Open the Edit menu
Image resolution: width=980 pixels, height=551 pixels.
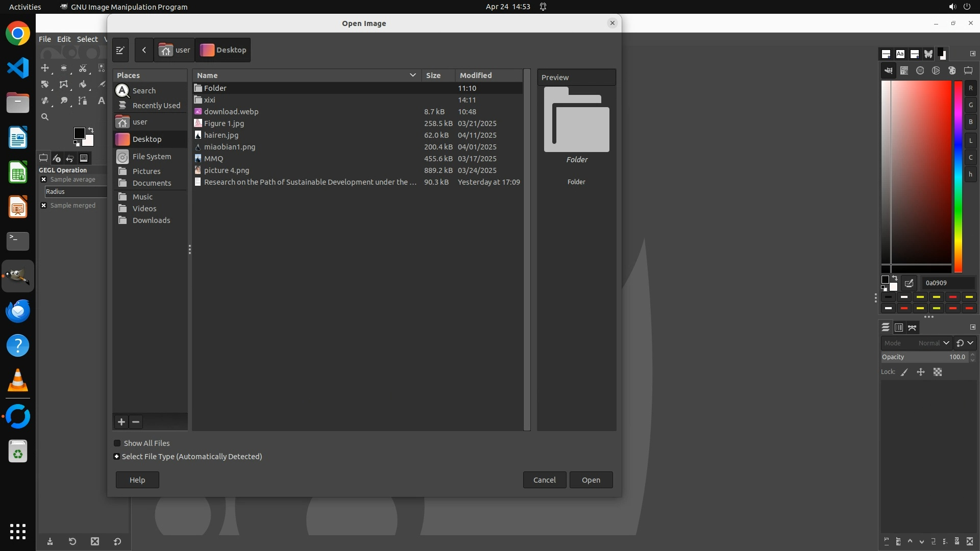64,39
